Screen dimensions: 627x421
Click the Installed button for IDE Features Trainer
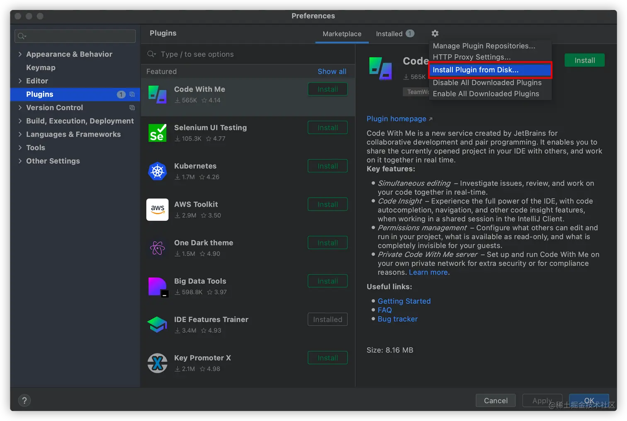(x=328, y=320)
